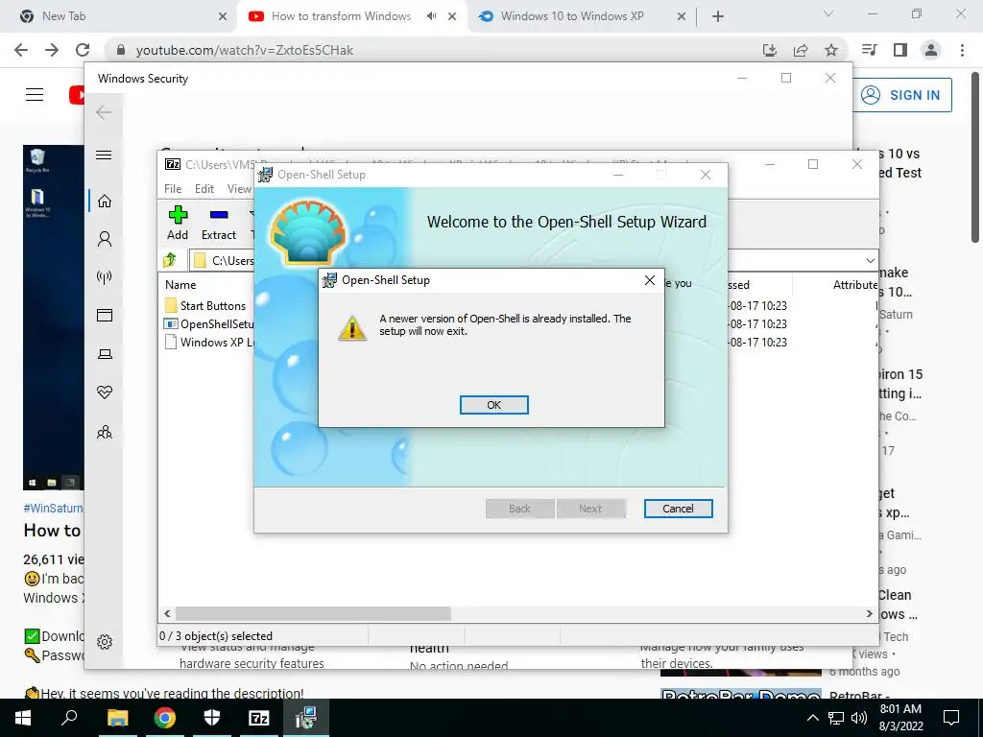
Task: Close the Open-Shell Setup warning dialog
Action: tap(650, 280)
